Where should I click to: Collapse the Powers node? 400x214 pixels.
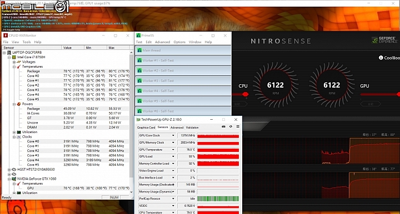(x=14, y=104)
